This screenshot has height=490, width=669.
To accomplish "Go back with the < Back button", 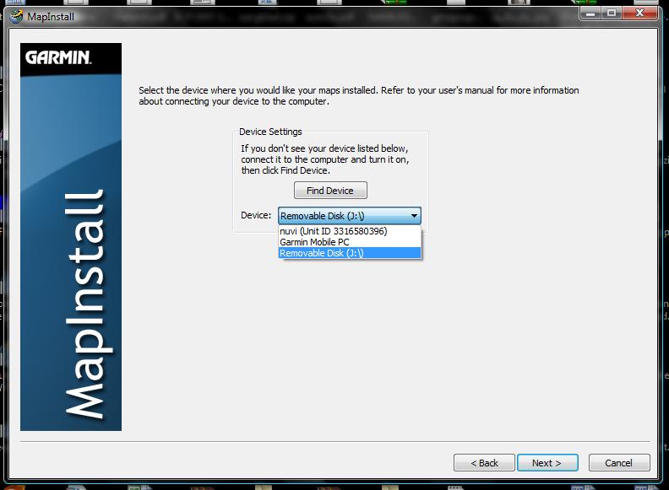I will (484, 463).
